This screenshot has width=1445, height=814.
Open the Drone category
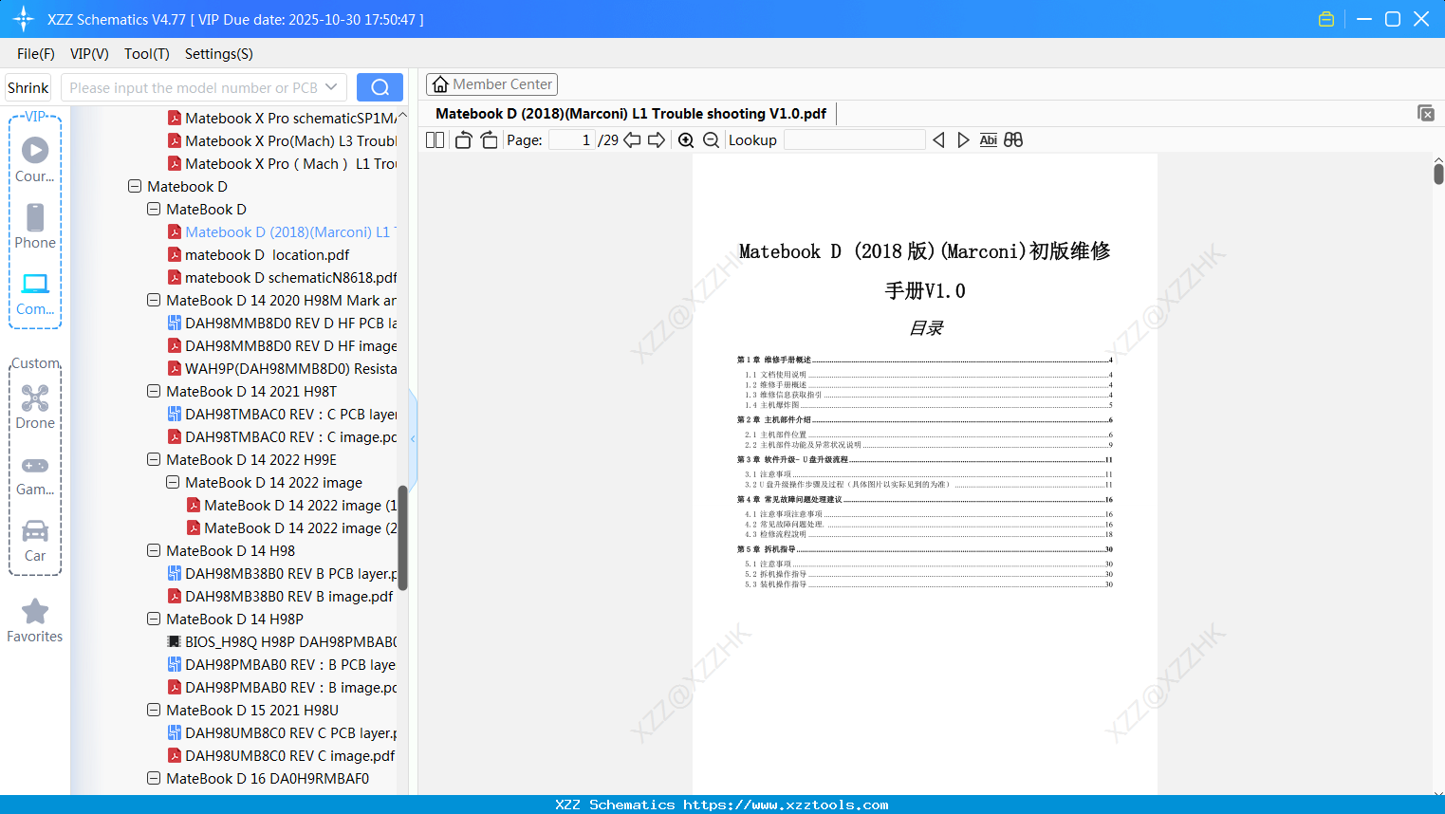(x=35, y=406)
